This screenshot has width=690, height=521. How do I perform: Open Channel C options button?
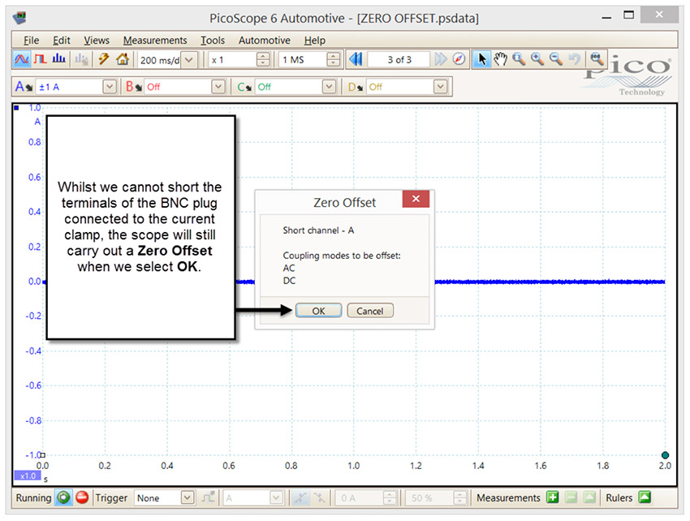[x=244, y=87]
